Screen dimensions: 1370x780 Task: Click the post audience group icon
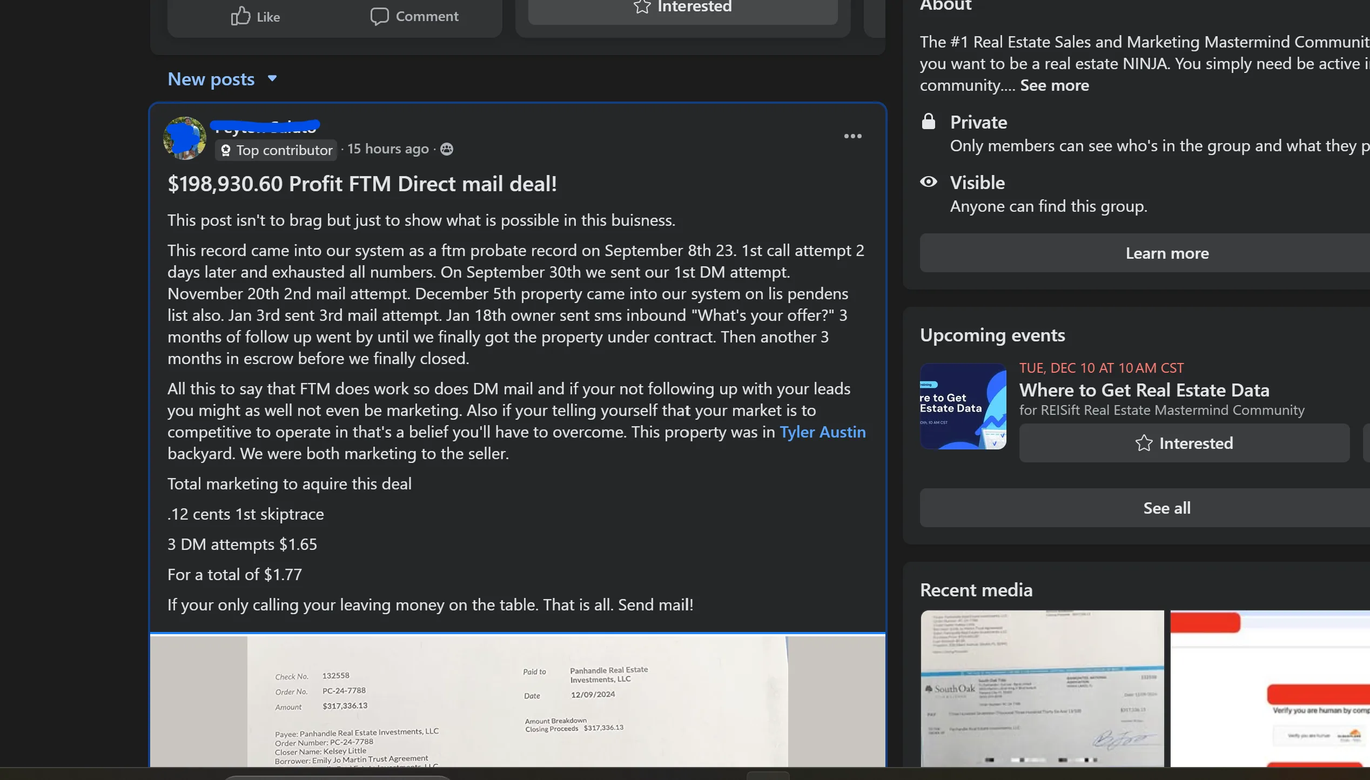pos(447,149)
